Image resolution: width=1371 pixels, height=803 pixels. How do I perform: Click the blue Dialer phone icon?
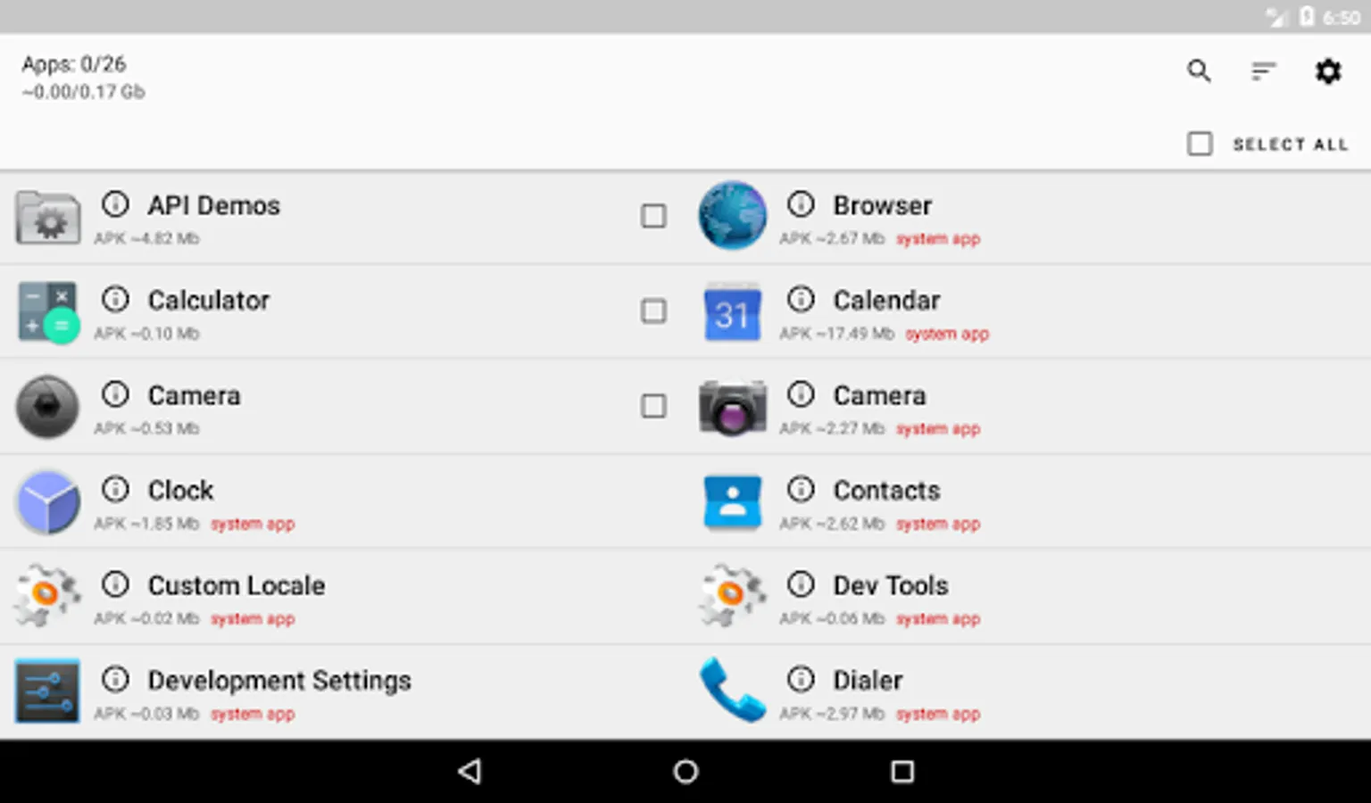(733, 691)
